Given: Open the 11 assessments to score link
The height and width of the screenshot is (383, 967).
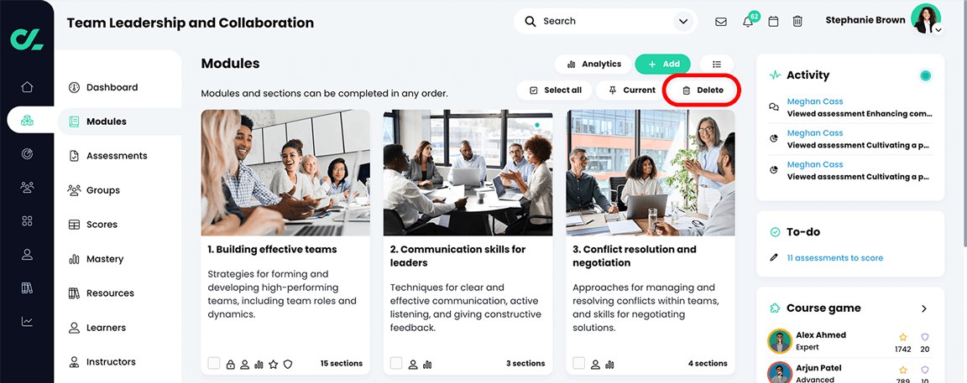Looking at the screenshot, I should [835, 258].
